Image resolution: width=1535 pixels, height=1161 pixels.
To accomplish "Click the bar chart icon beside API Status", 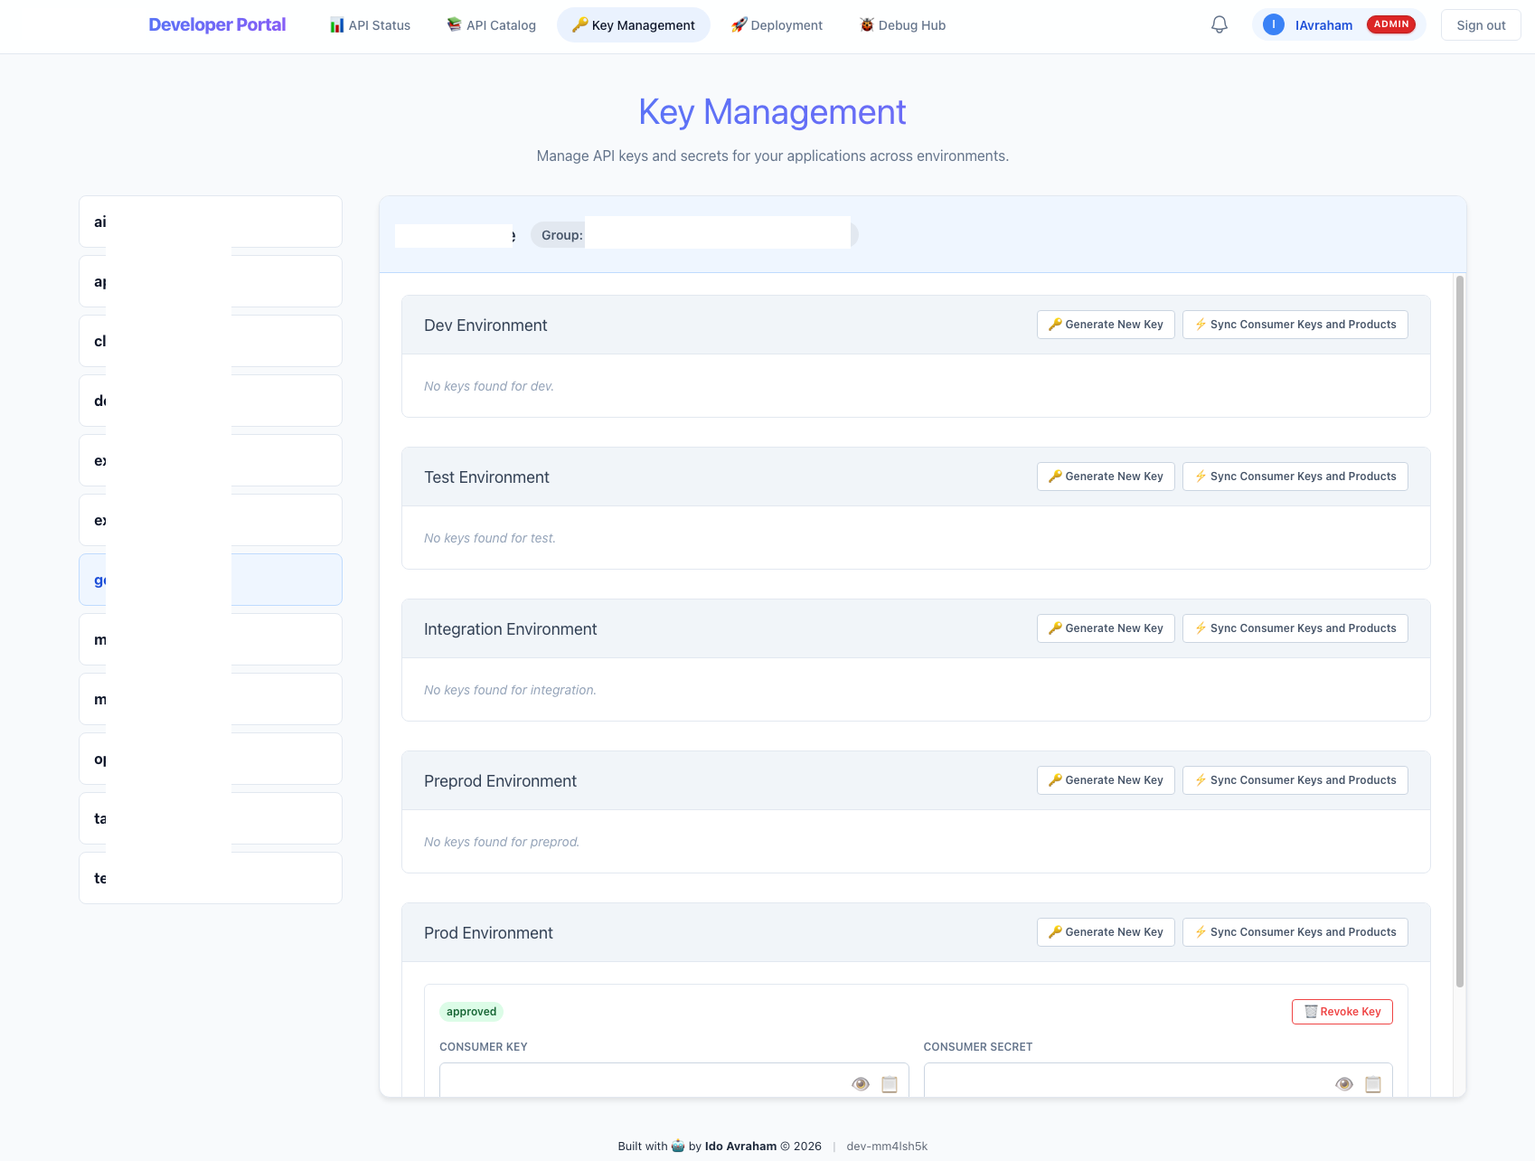I will pos(337,24).
